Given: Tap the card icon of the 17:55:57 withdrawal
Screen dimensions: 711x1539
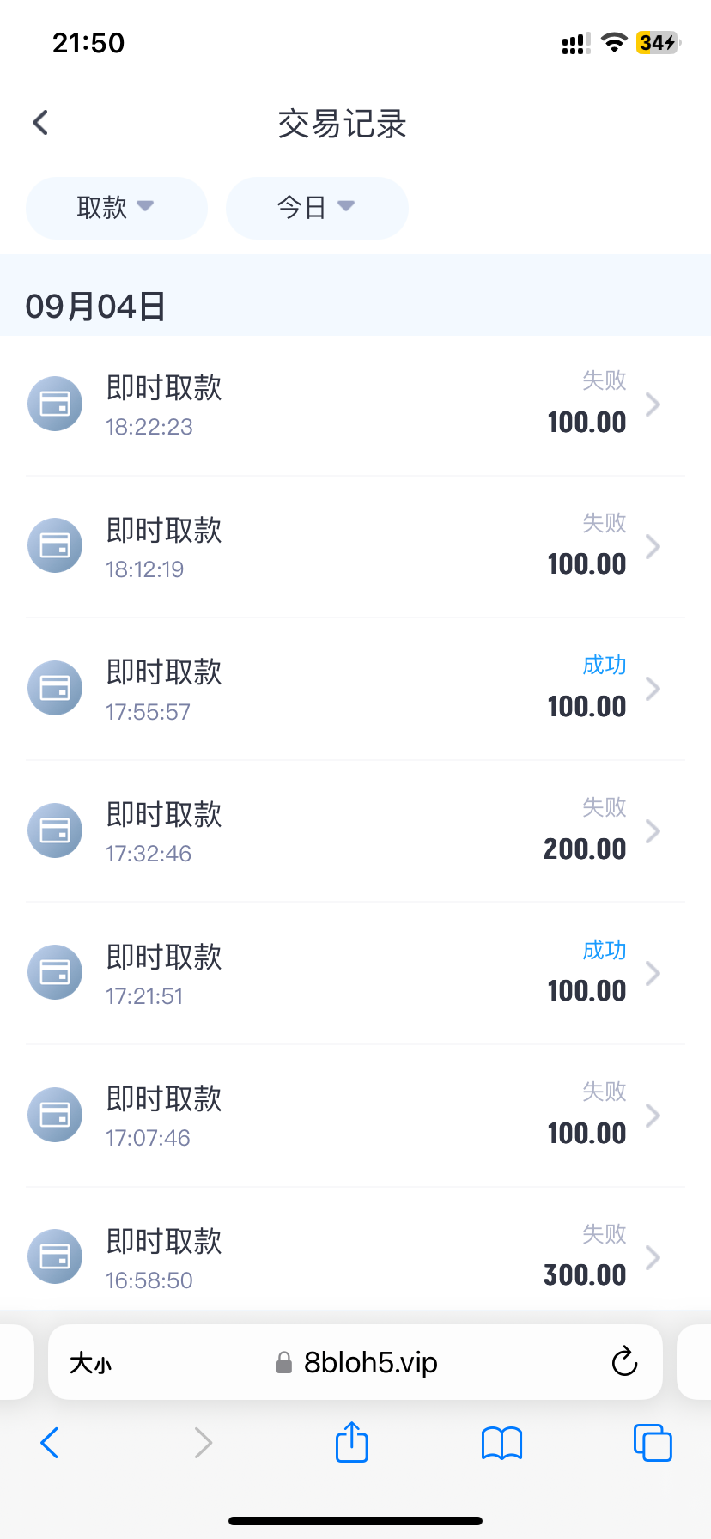Looking at the screenshot, I should point(55,688).
